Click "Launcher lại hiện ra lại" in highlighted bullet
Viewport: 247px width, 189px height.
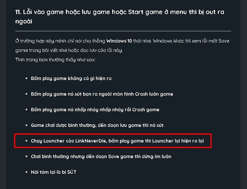178,141
